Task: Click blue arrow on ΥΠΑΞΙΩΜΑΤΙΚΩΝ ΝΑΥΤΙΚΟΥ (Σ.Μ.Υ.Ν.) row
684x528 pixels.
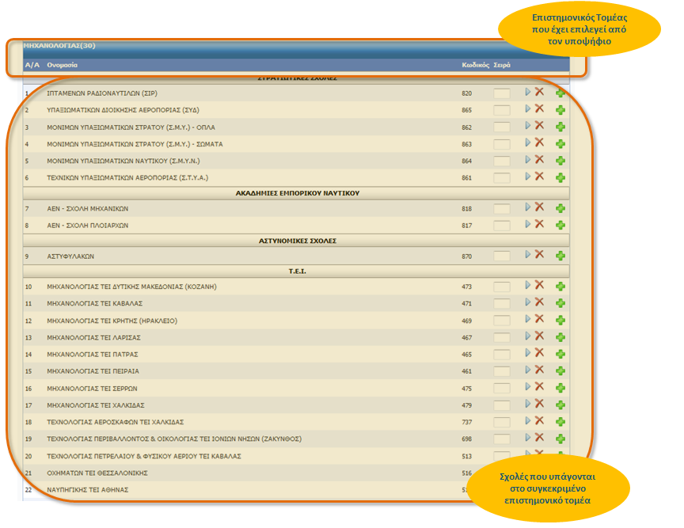Action: click(x=528, y=159)
